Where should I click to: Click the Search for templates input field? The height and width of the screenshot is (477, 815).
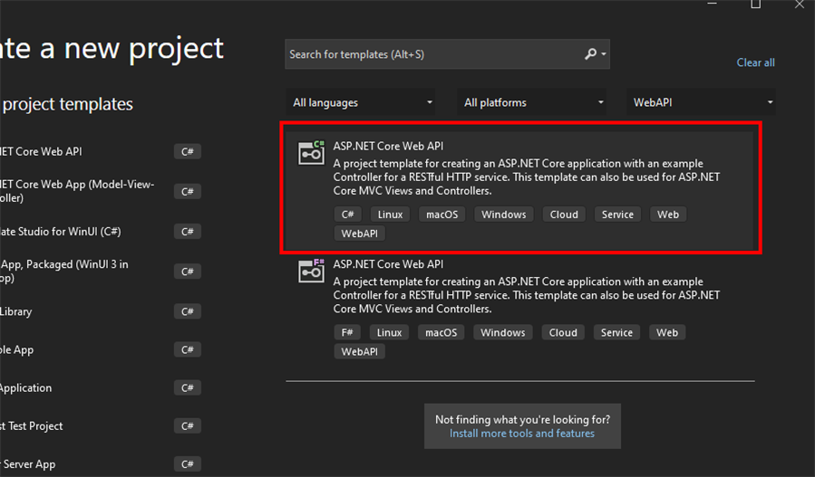(x=433, y=54)
